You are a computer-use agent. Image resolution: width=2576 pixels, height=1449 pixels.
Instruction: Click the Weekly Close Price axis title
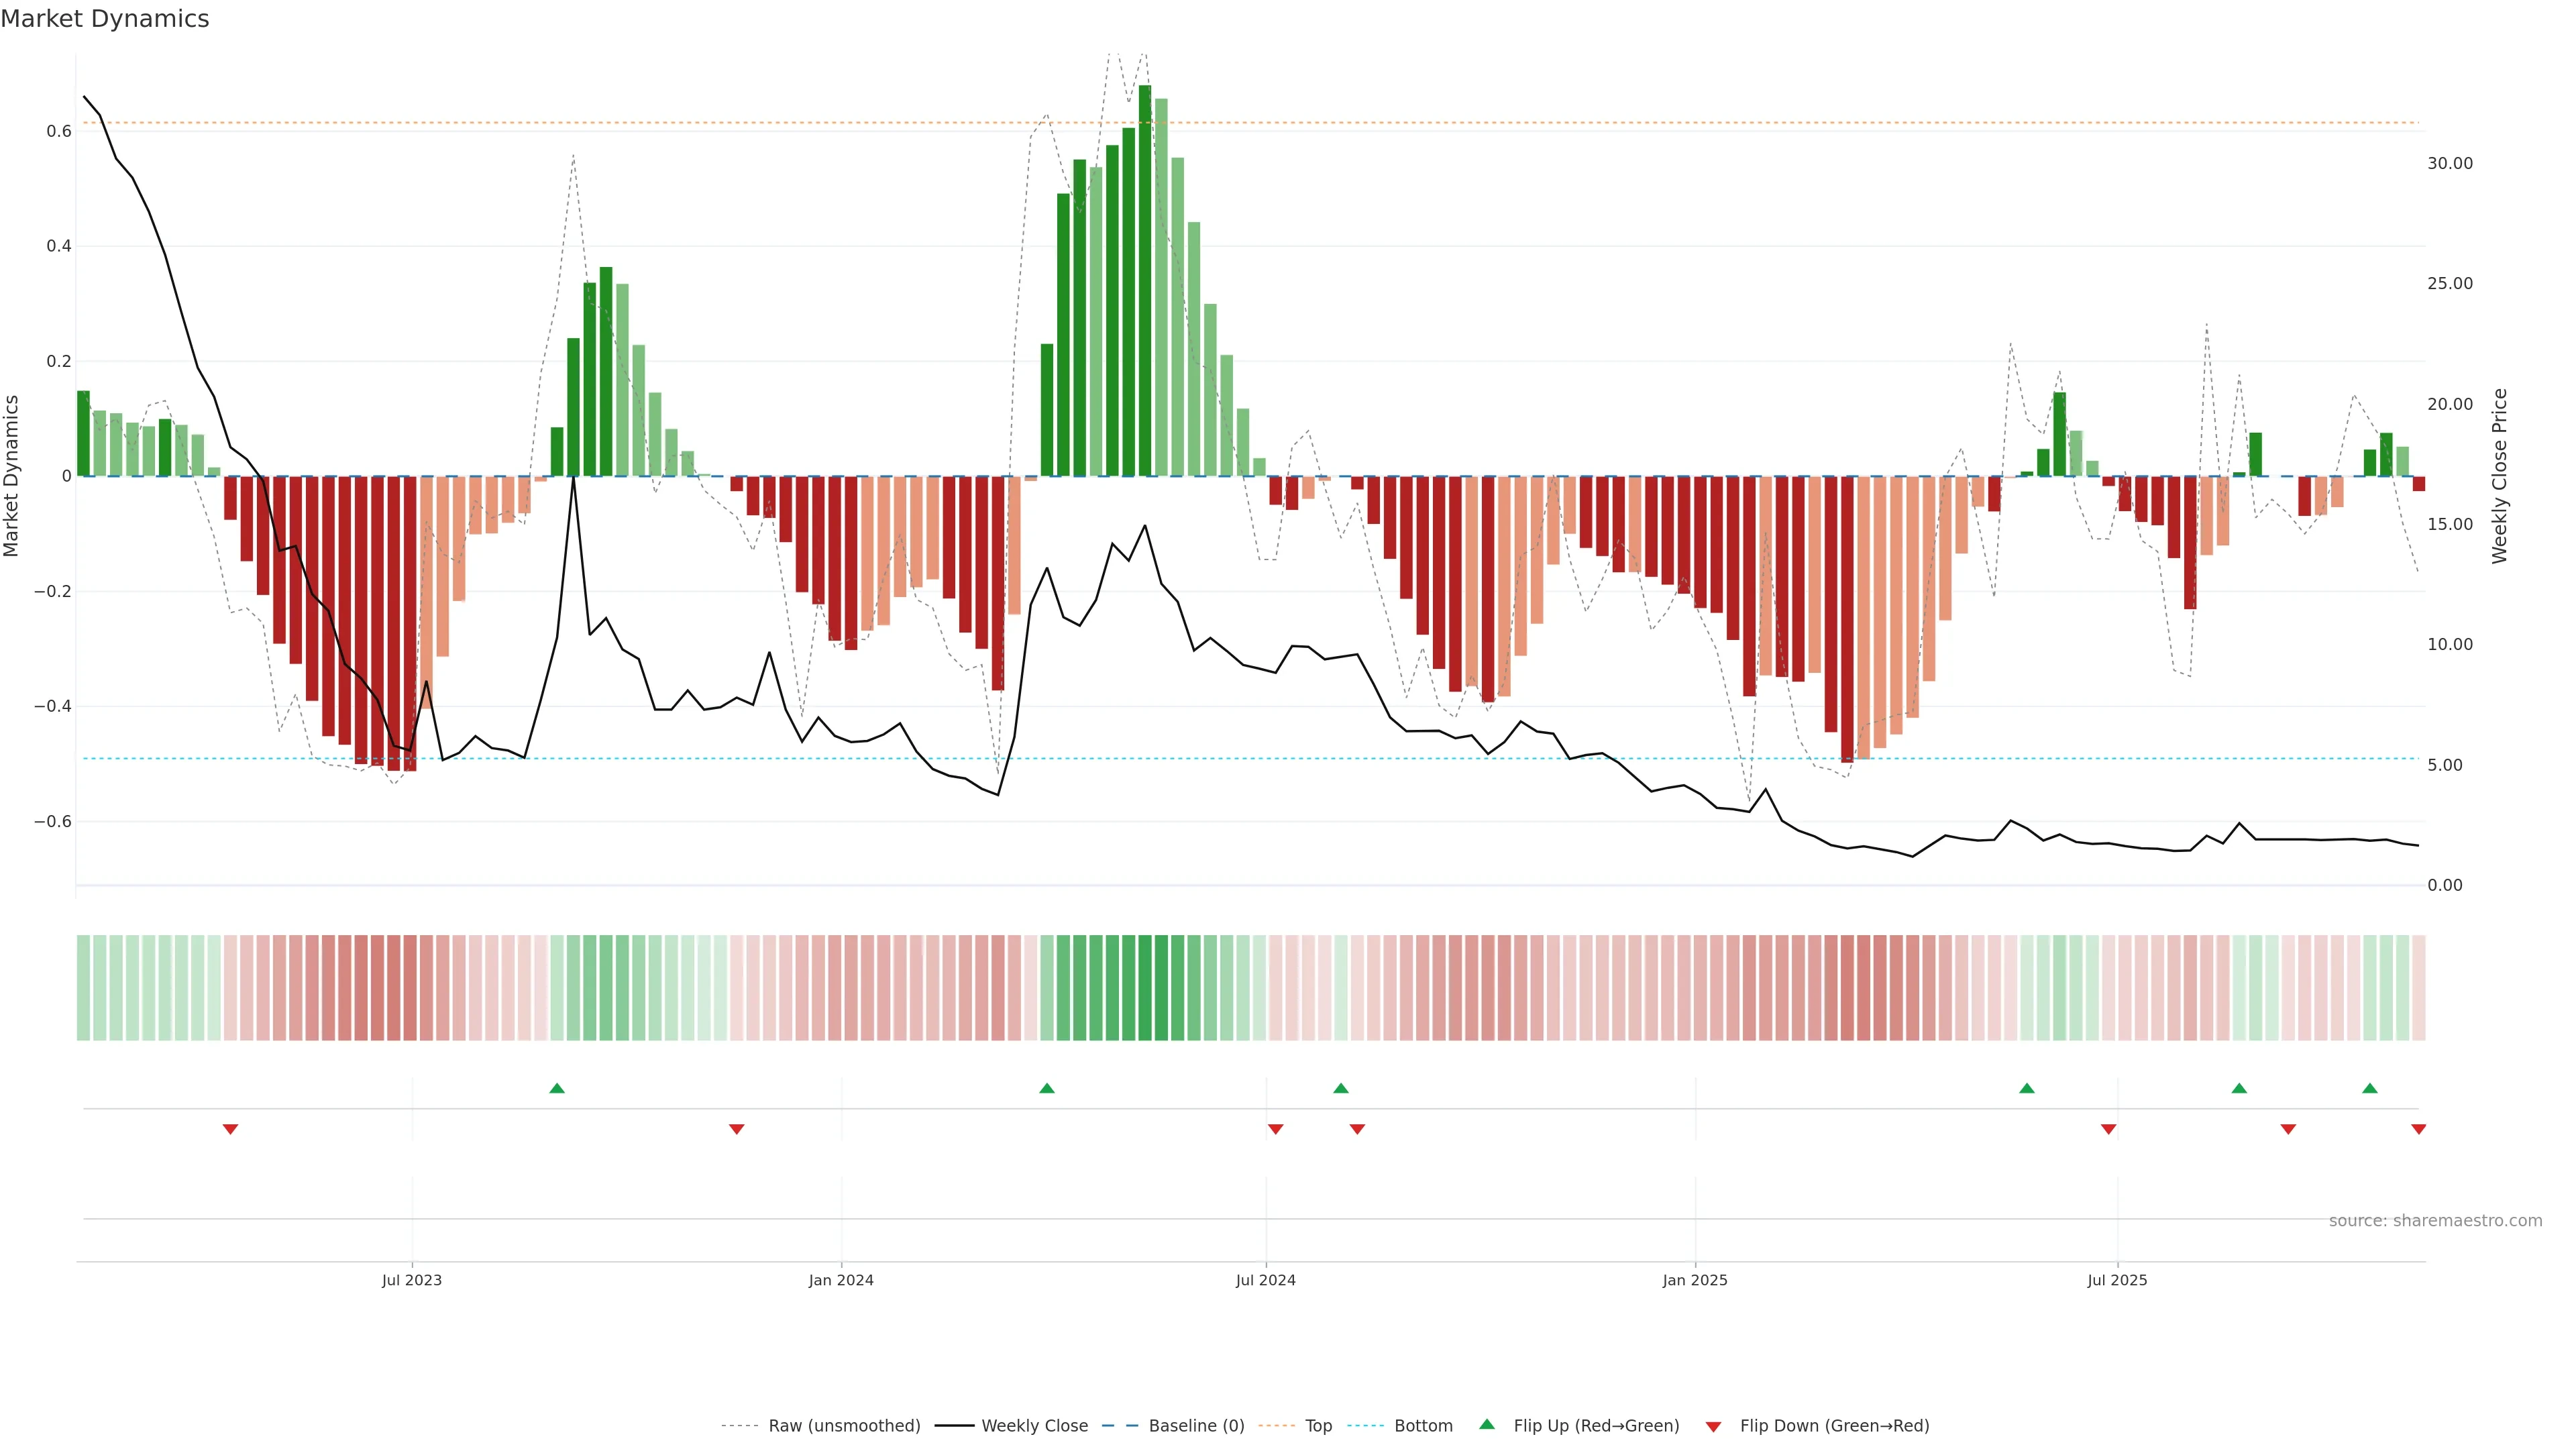click(2499, 476)
